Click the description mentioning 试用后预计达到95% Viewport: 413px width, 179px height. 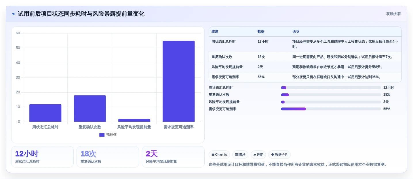click(x=337, y=77)
